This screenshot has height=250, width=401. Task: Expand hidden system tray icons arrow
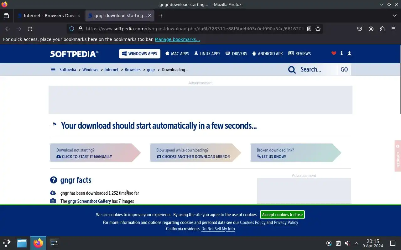(357, 243)
